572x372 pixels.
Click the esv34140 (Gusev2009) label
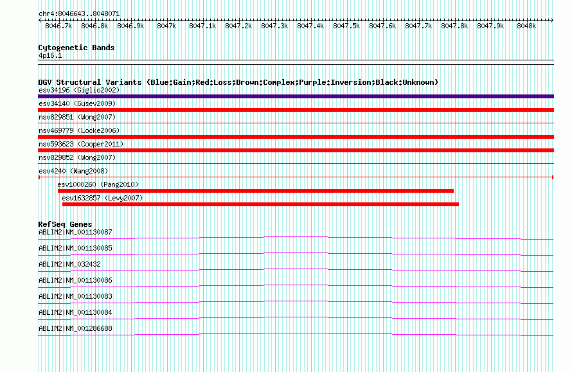point(77,103)
